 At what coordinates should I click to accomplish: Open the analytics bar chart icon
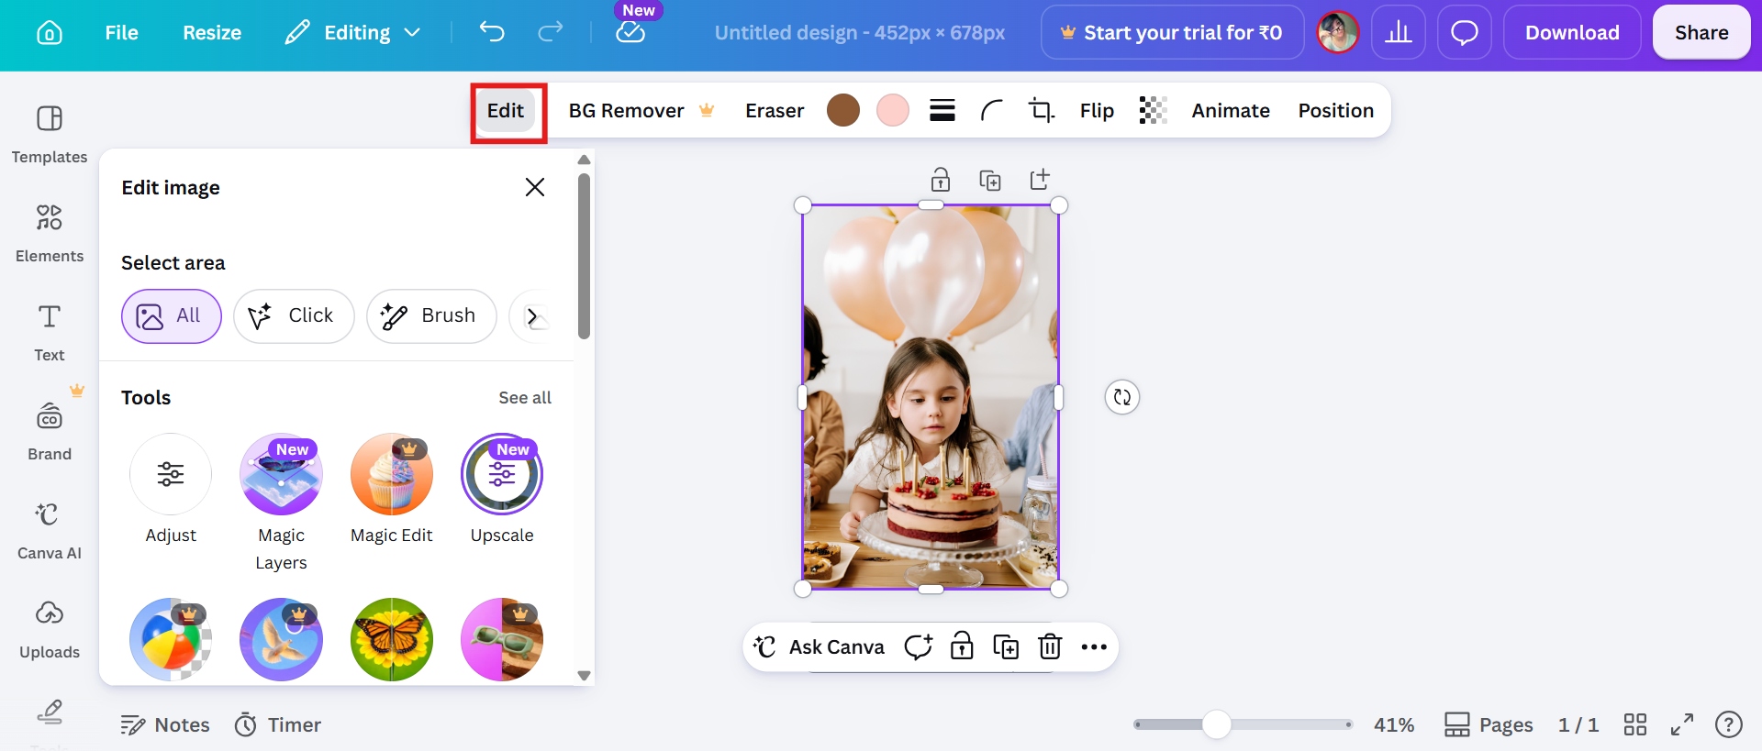coord(1398,33)
